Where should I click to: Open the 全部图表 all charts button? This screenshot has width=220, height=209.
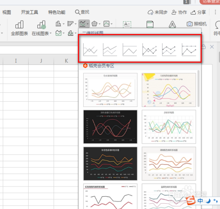pyautogui.click(x=19, y=28)
